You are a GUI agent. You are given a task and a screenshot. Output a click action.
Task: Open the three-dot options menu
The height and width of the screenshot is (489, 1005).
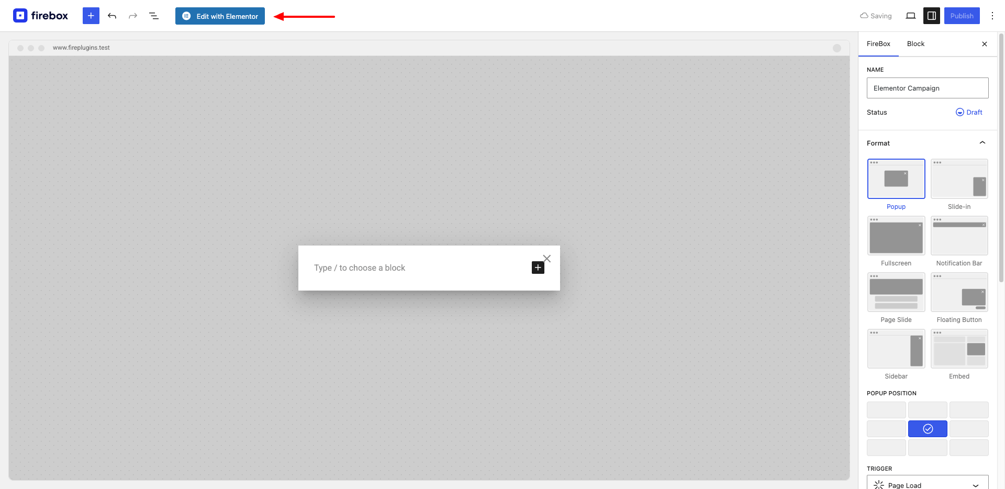[992, 16]
